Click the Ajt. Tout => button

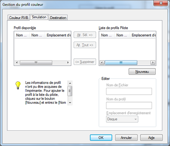coord(85,45)
